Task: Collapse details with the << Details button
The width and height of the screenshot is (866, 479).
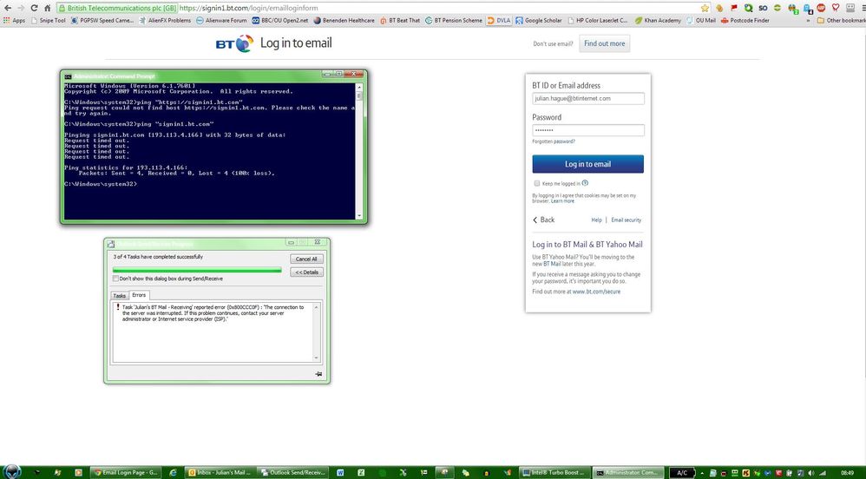Action: tap(306, 272)
